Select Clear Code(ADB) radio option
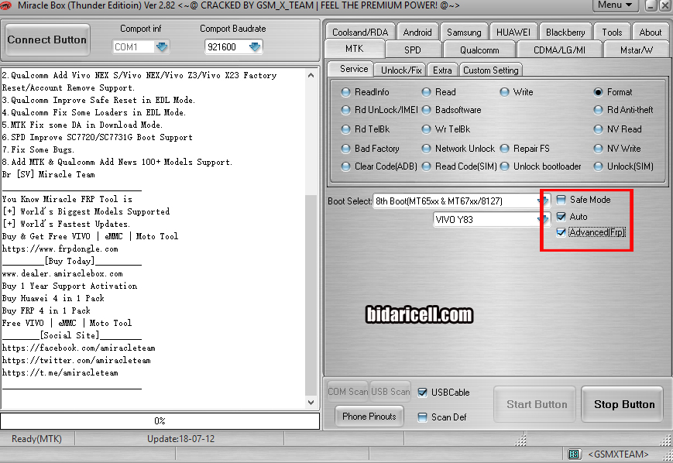The image size is (673, 463). tap(379, 166)
